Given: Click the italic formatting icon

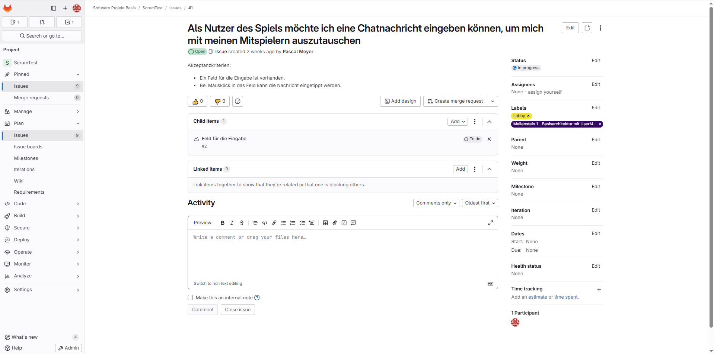Looking at the screenshot, I should tap(232, 223).
